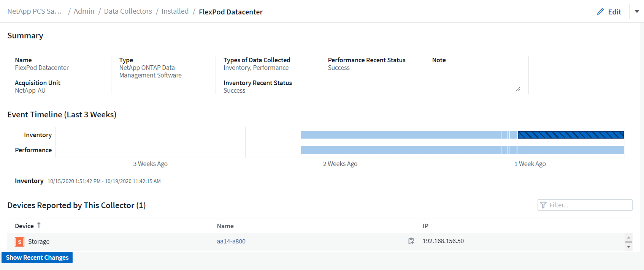Screen dimensions: 644x270
Task: Sort by the Device column arrow
Action: pos(39,226)
